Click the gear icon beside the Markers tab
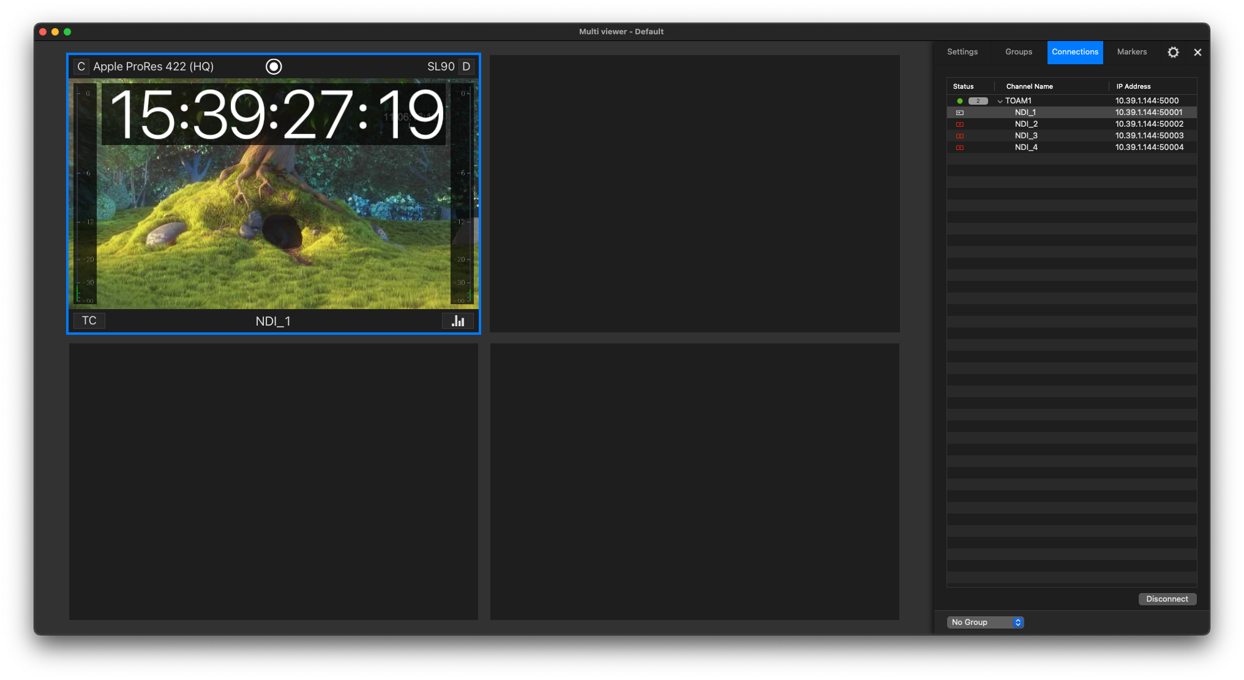Viewport: 1244px width, 680px height. click(x=1173, y=52)
